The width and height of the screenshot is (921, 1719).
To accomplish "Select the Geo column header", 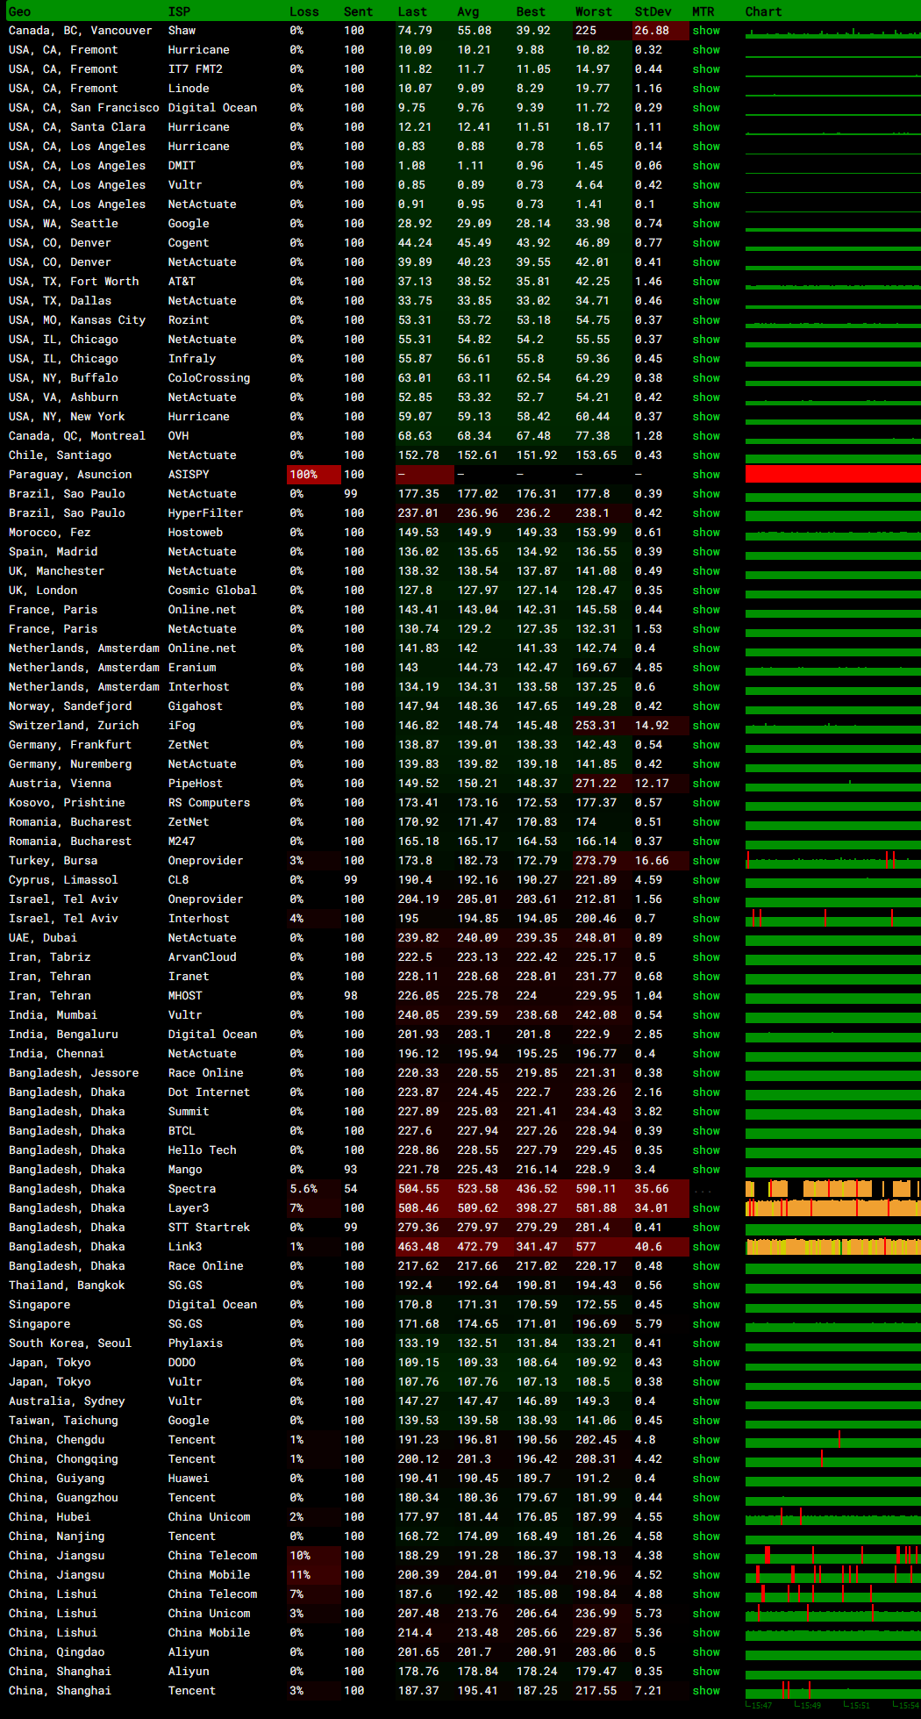I will [x=19, y=11].
